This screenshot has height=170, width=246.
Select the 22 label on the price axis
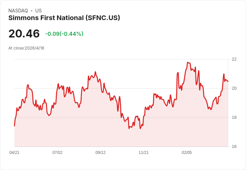(x=234, y=59)
